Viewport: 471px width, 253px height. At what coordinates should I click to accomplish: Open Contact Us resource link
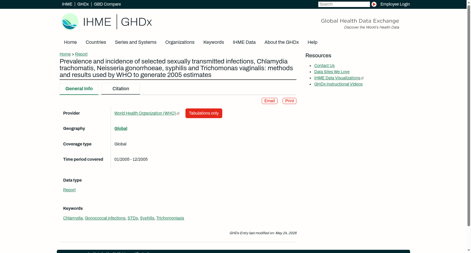324,66
